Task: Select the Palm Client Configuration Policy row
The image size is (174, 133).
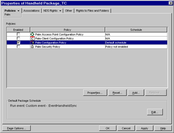Action: 87,39
